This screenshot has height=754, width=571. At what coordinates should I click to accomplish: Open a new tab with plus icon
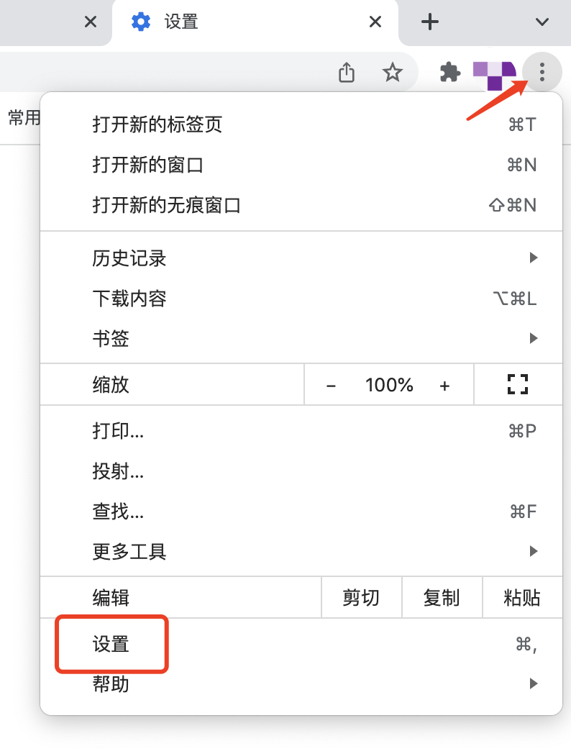point(429,22)
